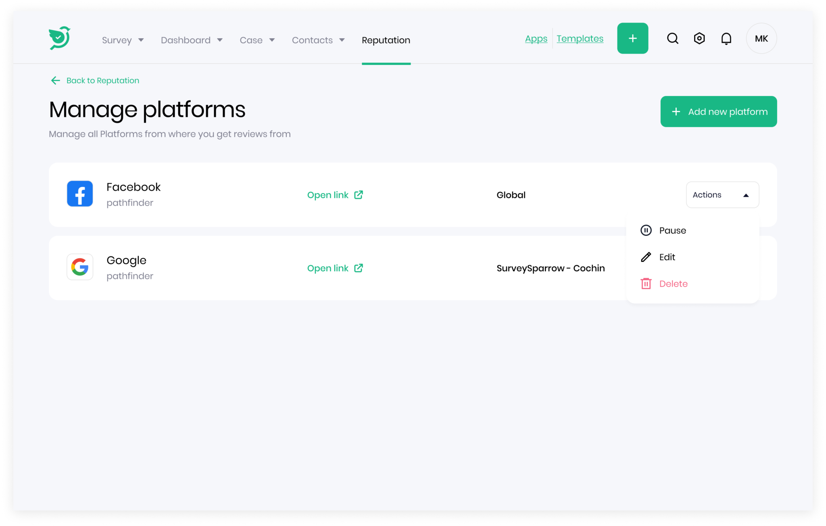
Task: Click the pause icon beside Pause option
Action: tap(646, 230)
